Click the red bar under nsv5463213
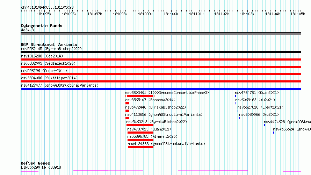The height and width of the screenshot is (175, 311). coord(140,125)
